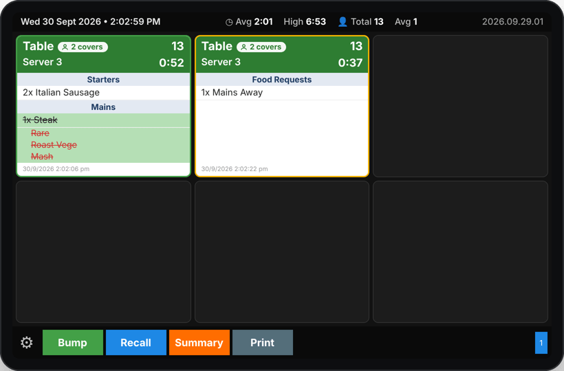Click the 0:52 ticket timer

click(171, 63)
